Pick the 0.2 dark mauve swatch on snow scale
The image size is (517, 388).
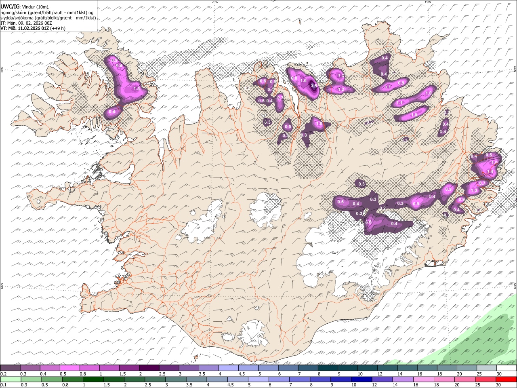pyautogui.click(x=10, y=368)
